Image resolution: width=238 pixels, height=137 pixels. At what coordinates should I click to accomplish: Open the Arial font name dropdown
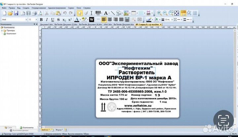(x=26, y=19)
